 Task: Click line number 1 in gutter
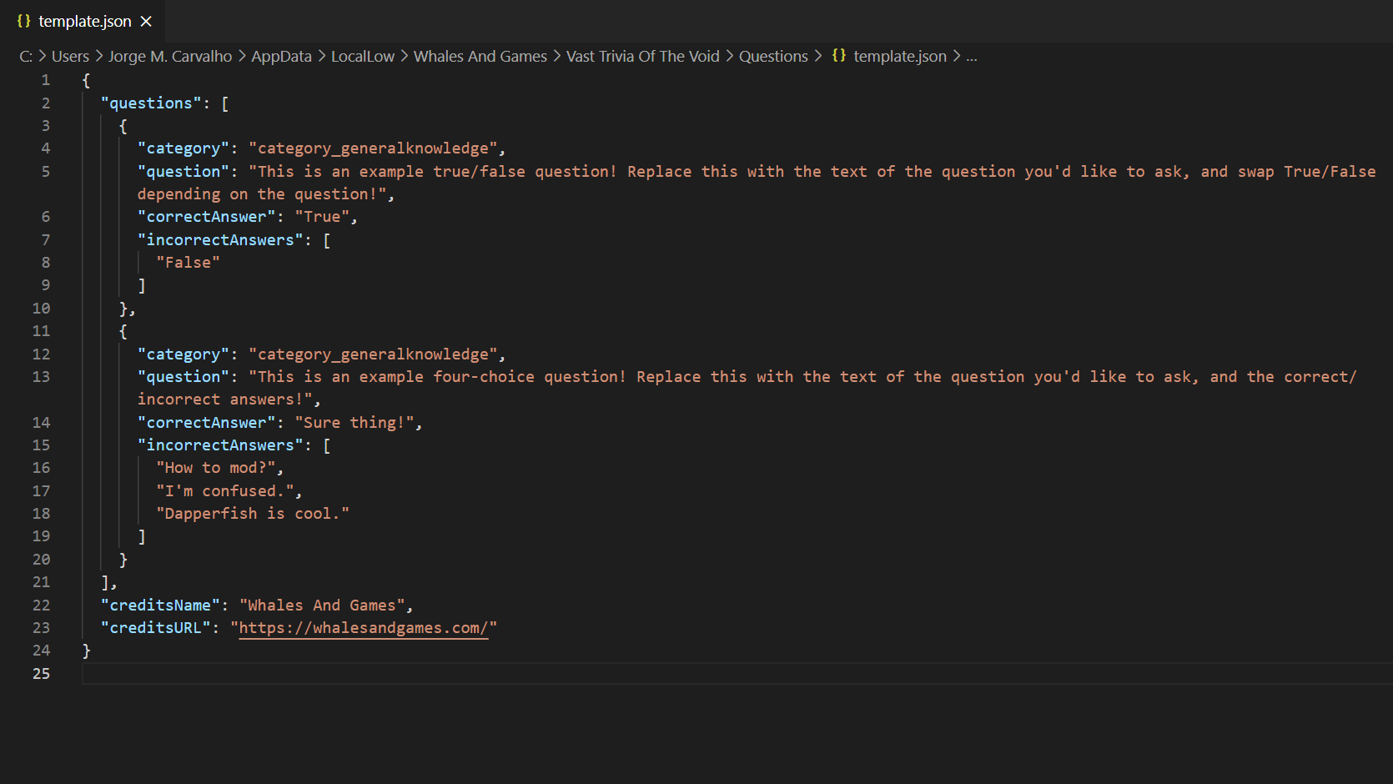(46, 80)
